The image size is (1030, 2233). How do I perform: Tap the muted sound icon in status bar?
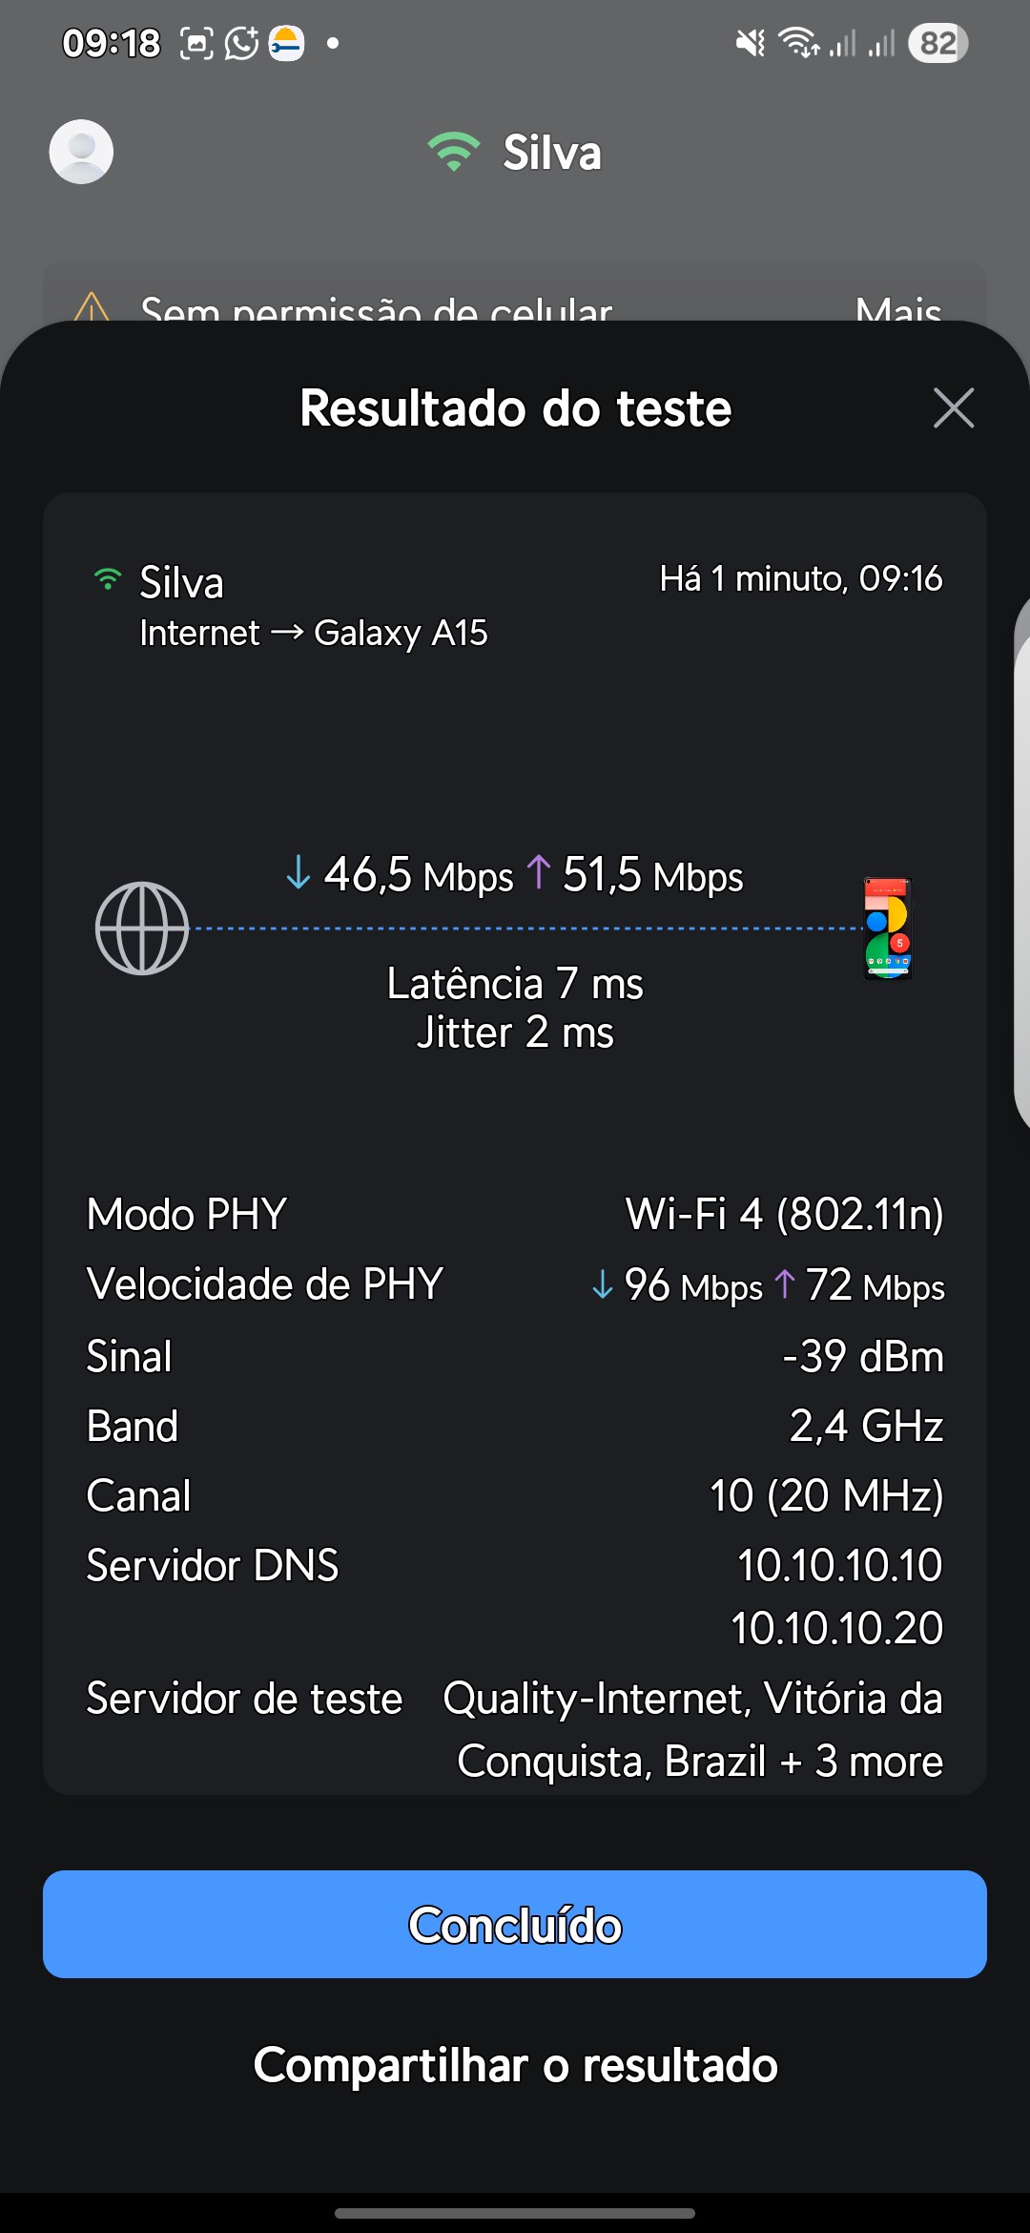751,43
